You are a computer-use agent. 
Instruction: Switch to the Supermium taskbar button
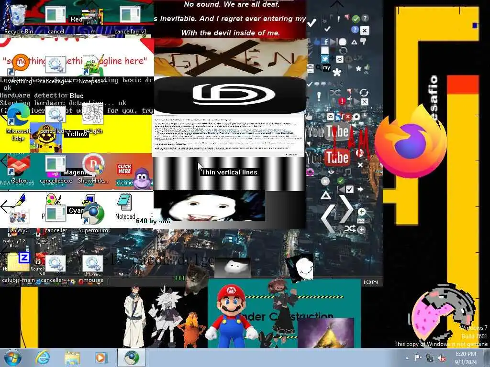132,357
